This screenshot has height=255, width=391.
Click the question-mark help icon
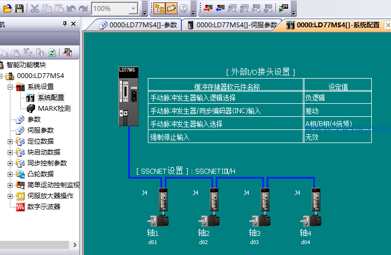coord(183,8)
